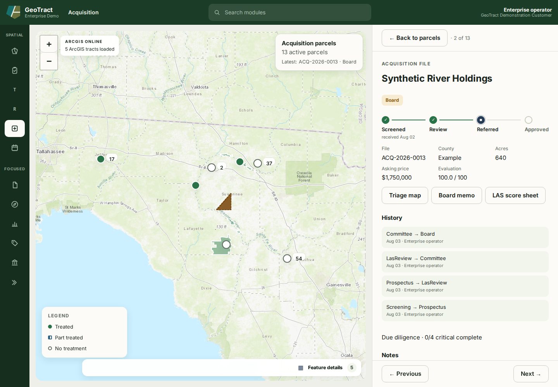This screenshot has width=558, height=387.
Task: Open the Prospectus → LasReview history entry
Action: (x=465, y=286)
